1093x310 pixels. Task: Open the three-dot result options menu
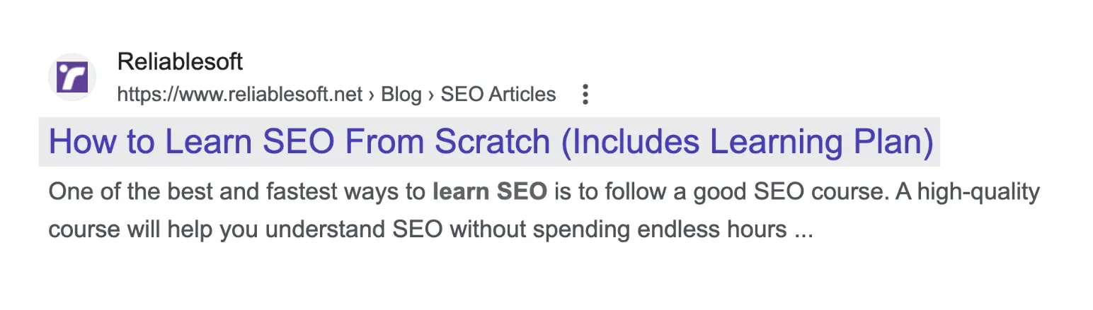(x=585, y=94)
